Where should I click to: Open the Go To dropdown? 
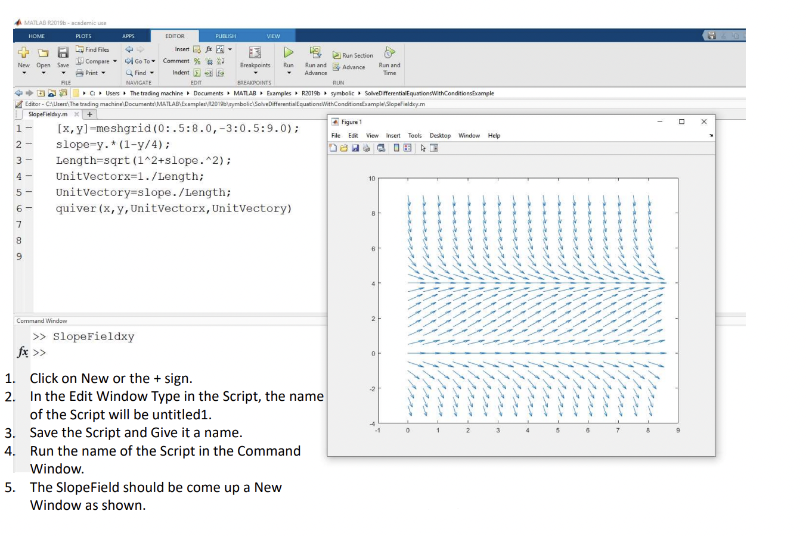tap(140, 61)
